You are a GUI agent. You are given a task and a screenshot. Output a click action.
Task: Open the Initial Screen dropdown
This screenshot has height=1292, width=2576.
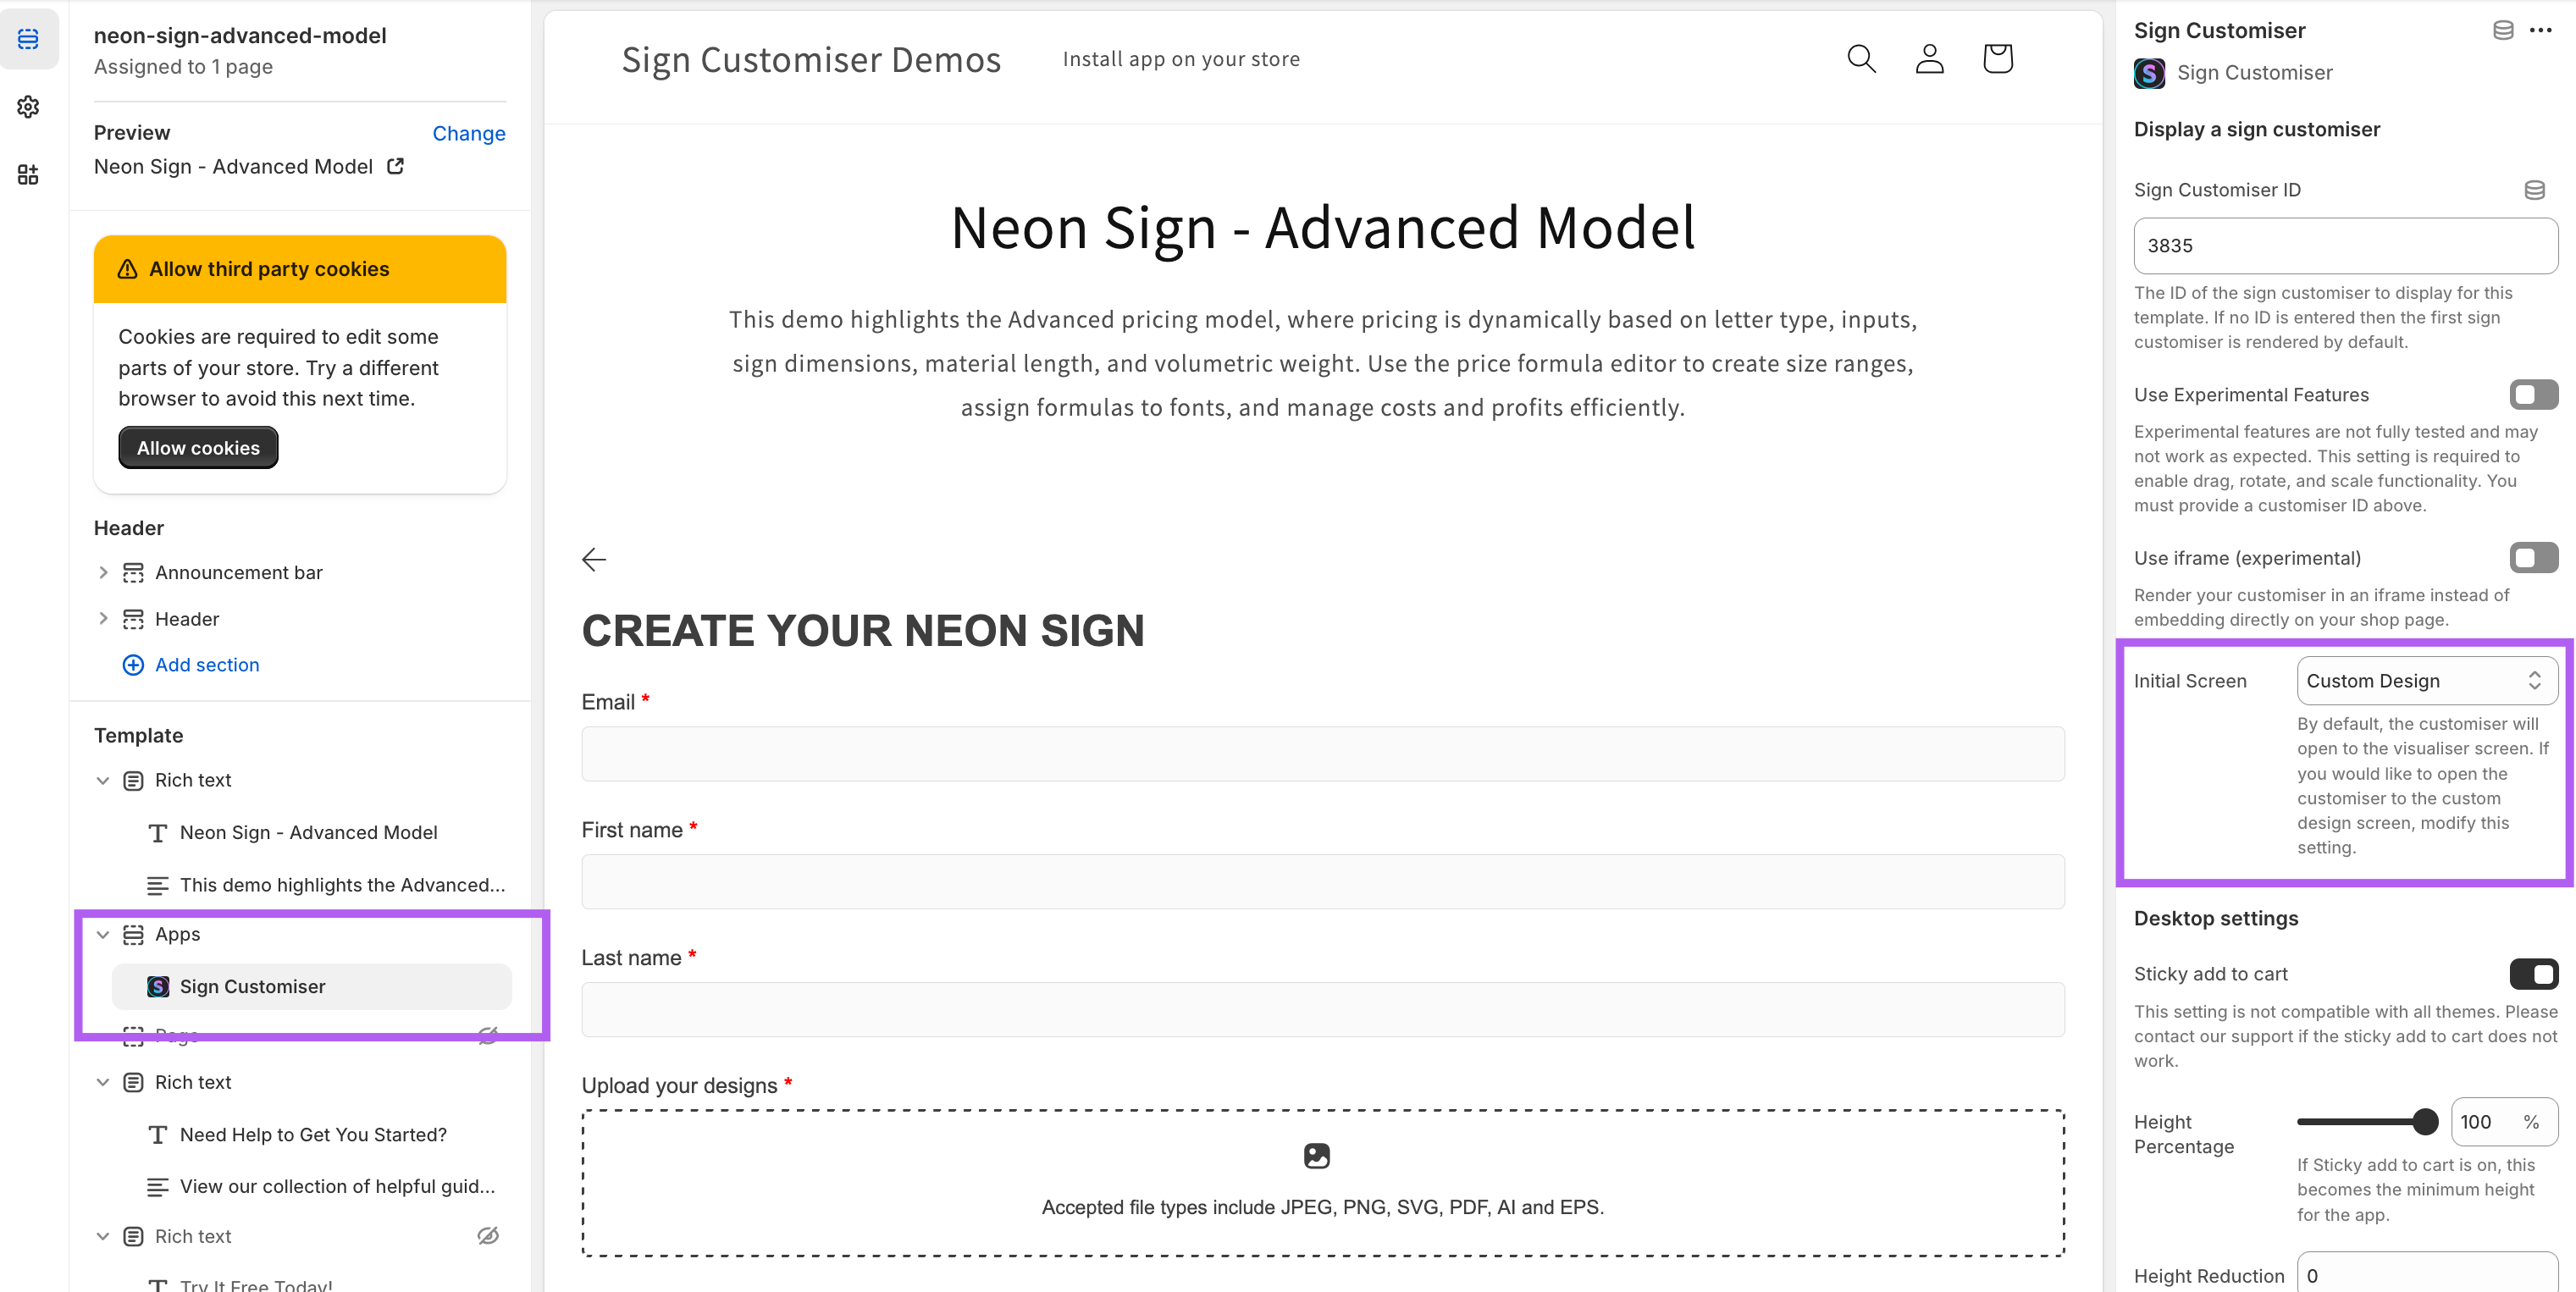click(2426, 681)
